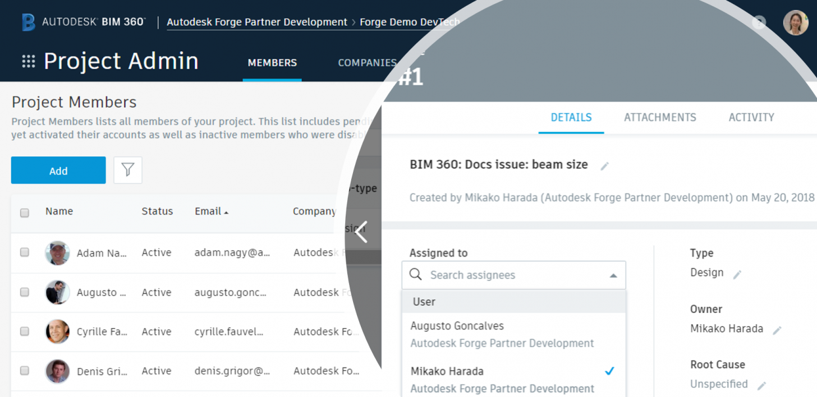The height and width of the screenshot is (397, 817).
Task: Open Autodesk Forge Partner Development breadcrumb
Action: (257, 22)
